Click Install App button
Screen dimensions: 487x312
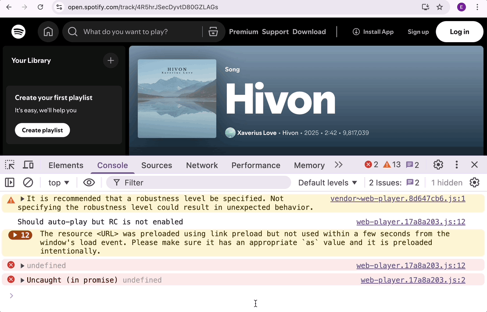(373, 32)
